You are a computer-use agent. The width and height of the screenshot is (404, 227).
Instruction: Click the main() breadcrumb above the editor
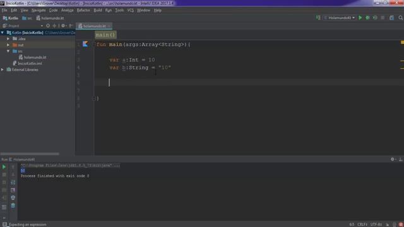coord(105,35)
